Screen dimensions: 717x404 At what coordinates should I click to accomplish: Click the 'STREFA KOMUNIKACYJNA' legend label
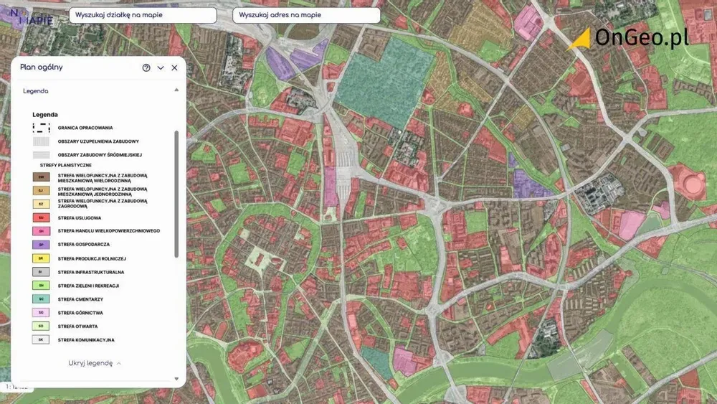point(86,340)
